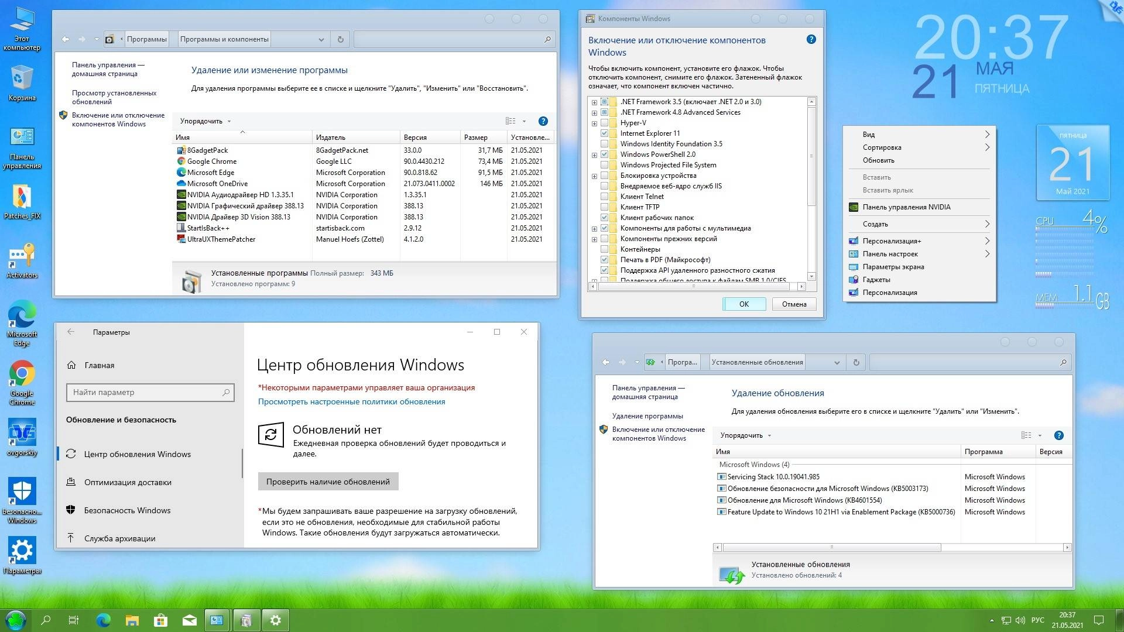Expand Компоненты прежних версий node
Screen dimensions: 1124x632
point(594,239)
